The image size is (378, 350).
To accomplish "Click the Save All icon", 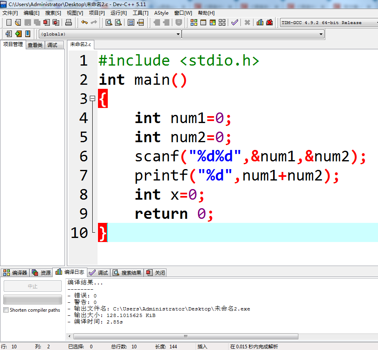I will click(37, 22).
